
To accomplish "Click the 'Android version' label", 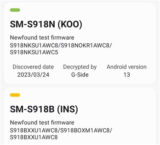I will coord(127,67).
